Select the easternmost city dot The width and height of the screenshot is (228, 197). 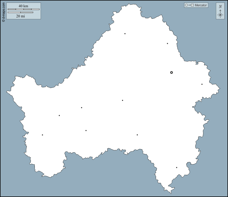202,84
